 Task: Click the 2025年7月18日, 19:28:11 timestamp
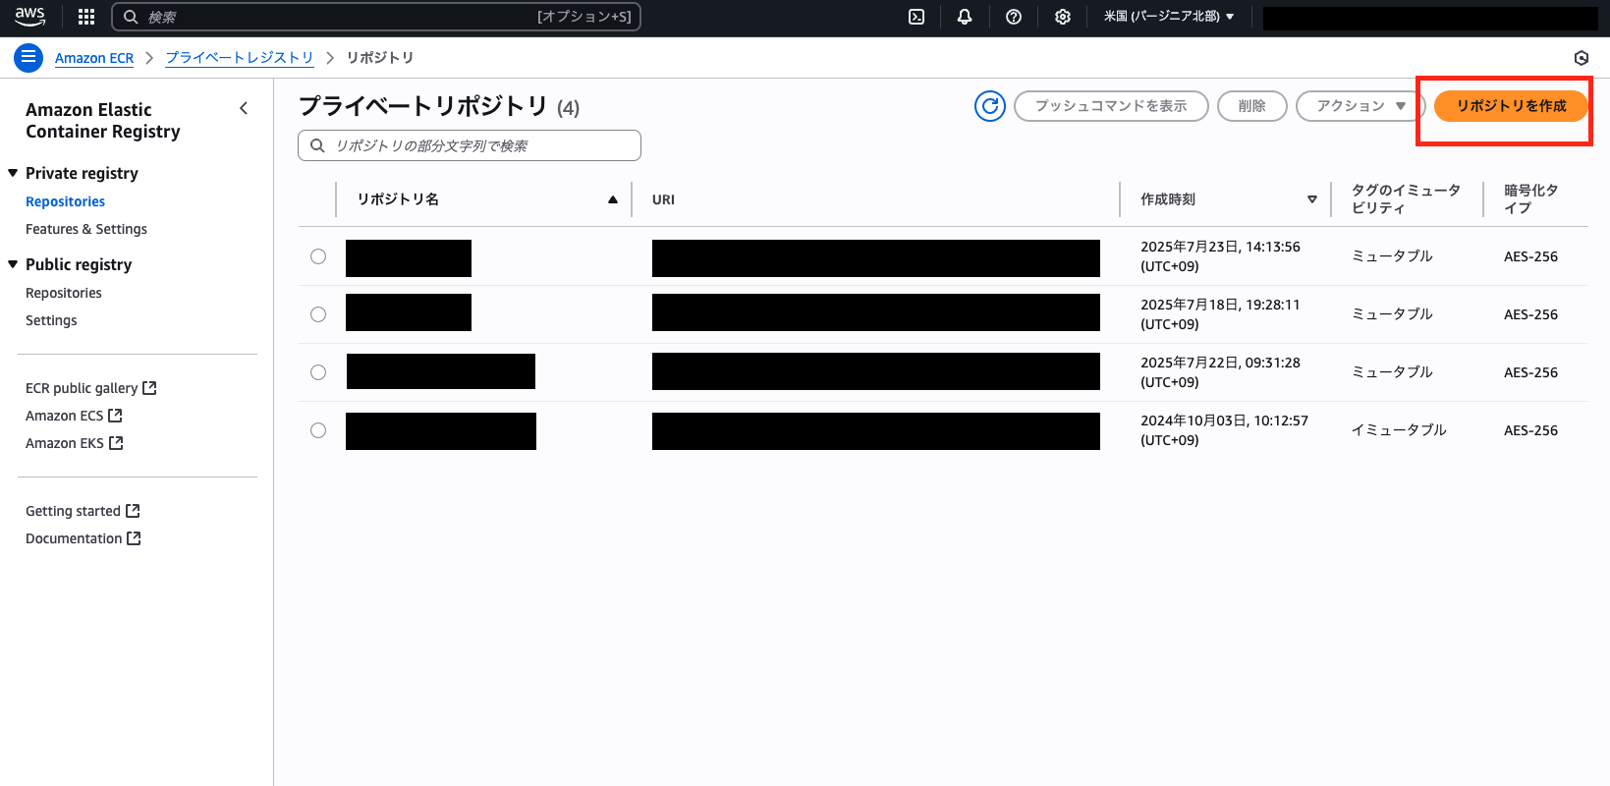[x=1220, y=314]
